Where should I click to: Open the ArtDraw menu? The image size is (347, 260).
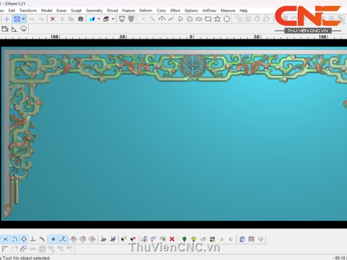pos(208,10)
